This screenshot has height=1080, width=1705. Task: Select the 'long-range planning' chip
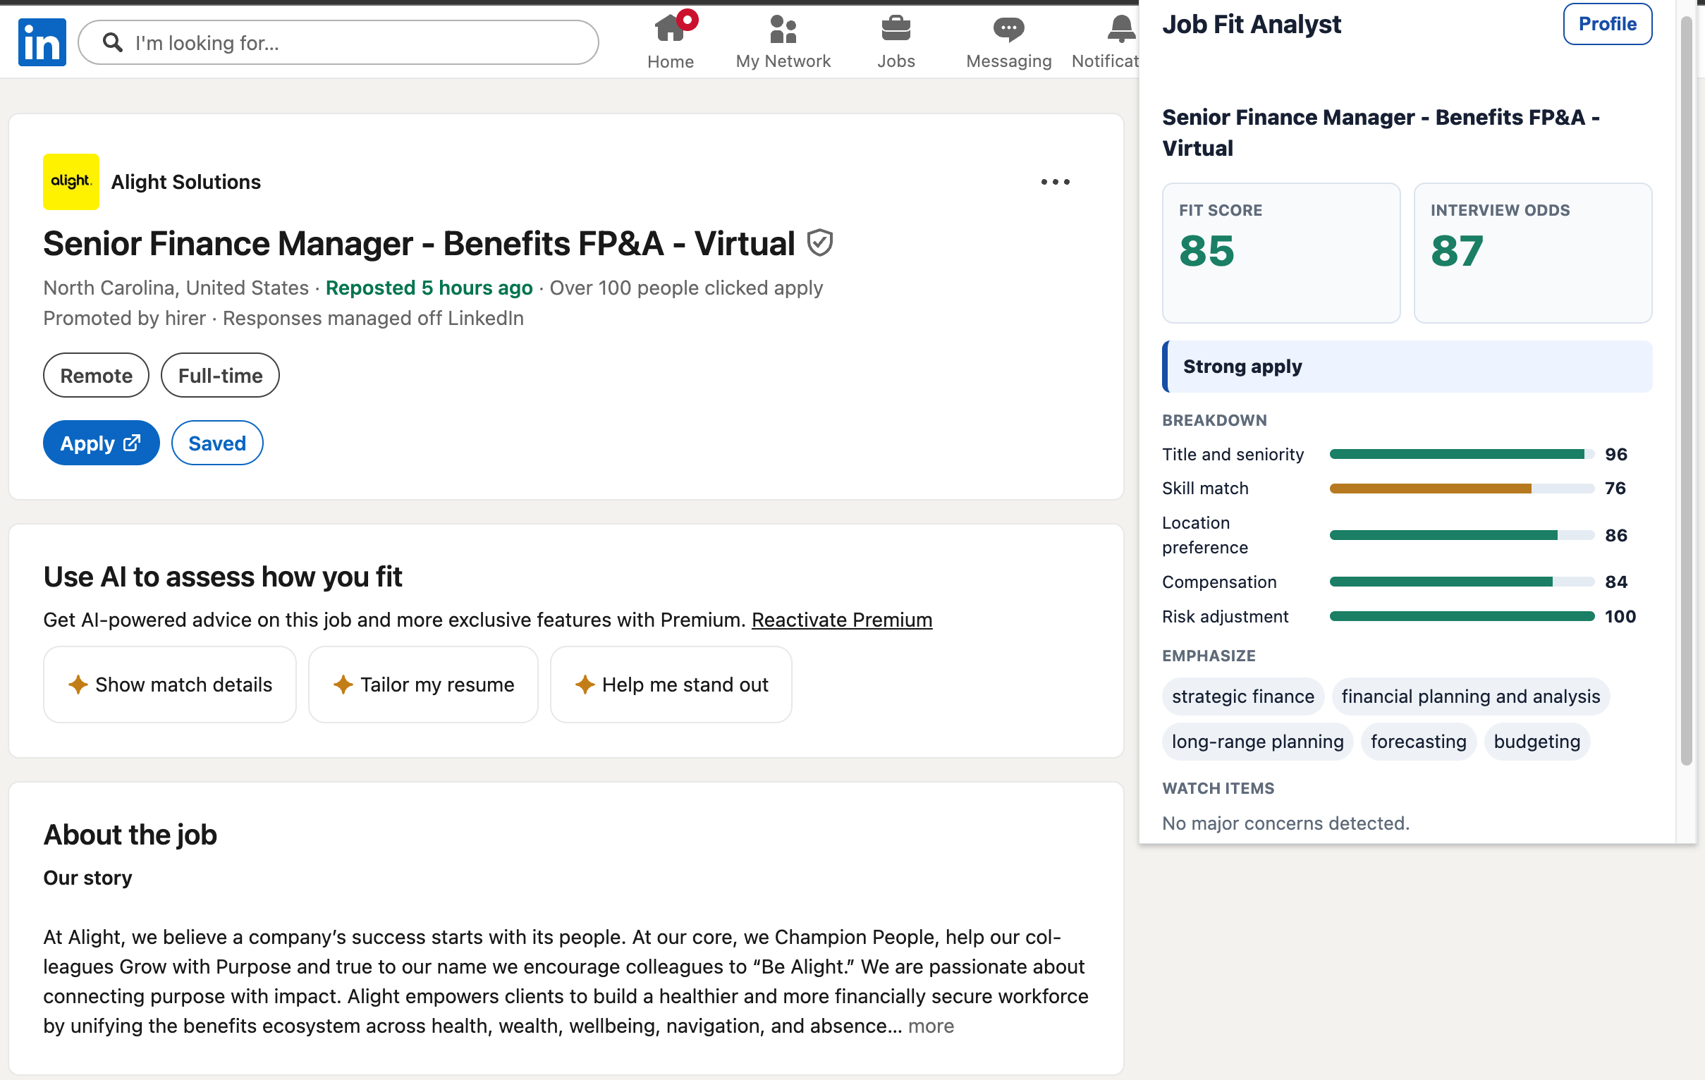[1257, 742]
